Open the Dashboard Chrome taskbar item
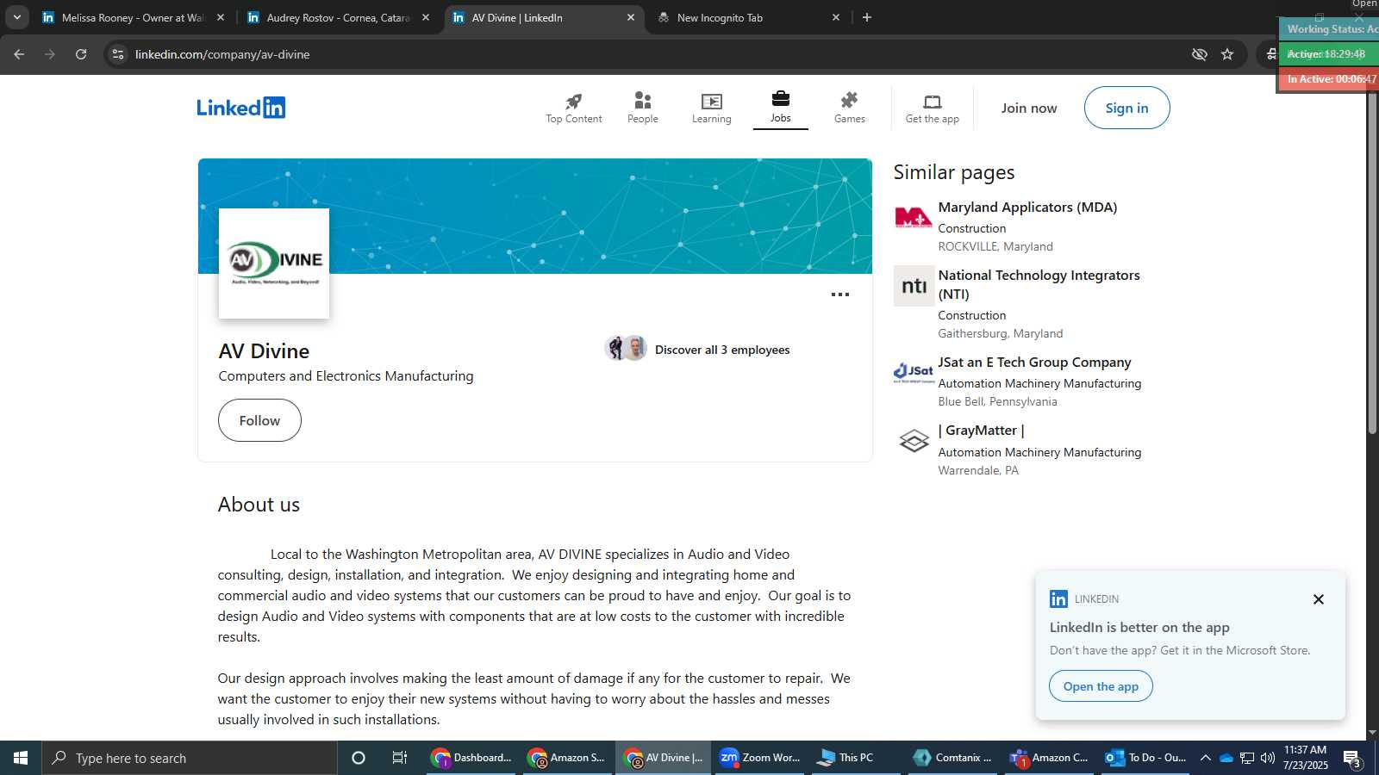Screen dimensions: 1379x775 coord(472,758)
